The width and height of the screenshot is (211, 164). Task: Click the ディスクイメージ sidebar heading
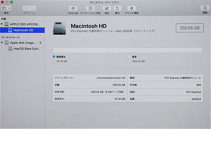pyautogui.click(x=11, y=37)
